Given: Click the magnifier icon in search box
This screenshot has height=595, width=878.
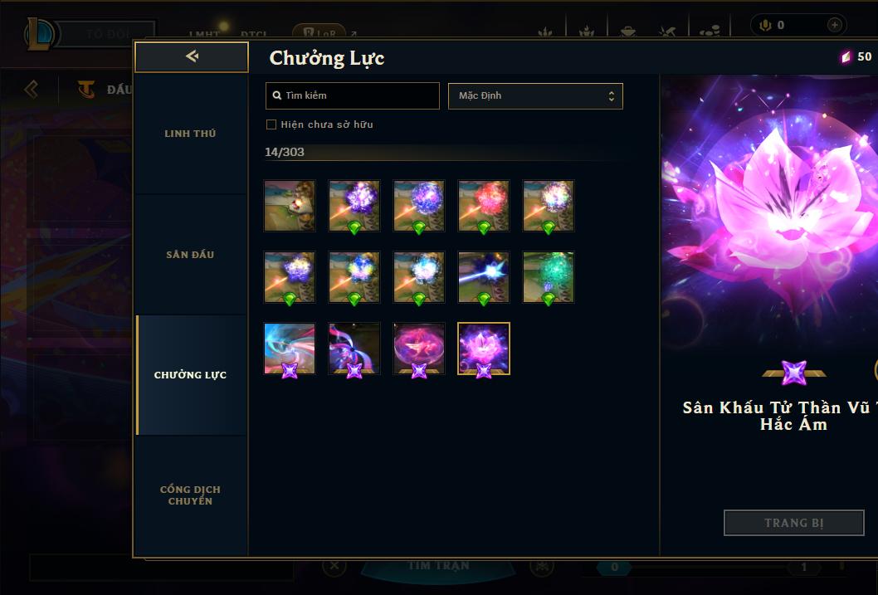Looking at the screenshot, I should 276,95.
